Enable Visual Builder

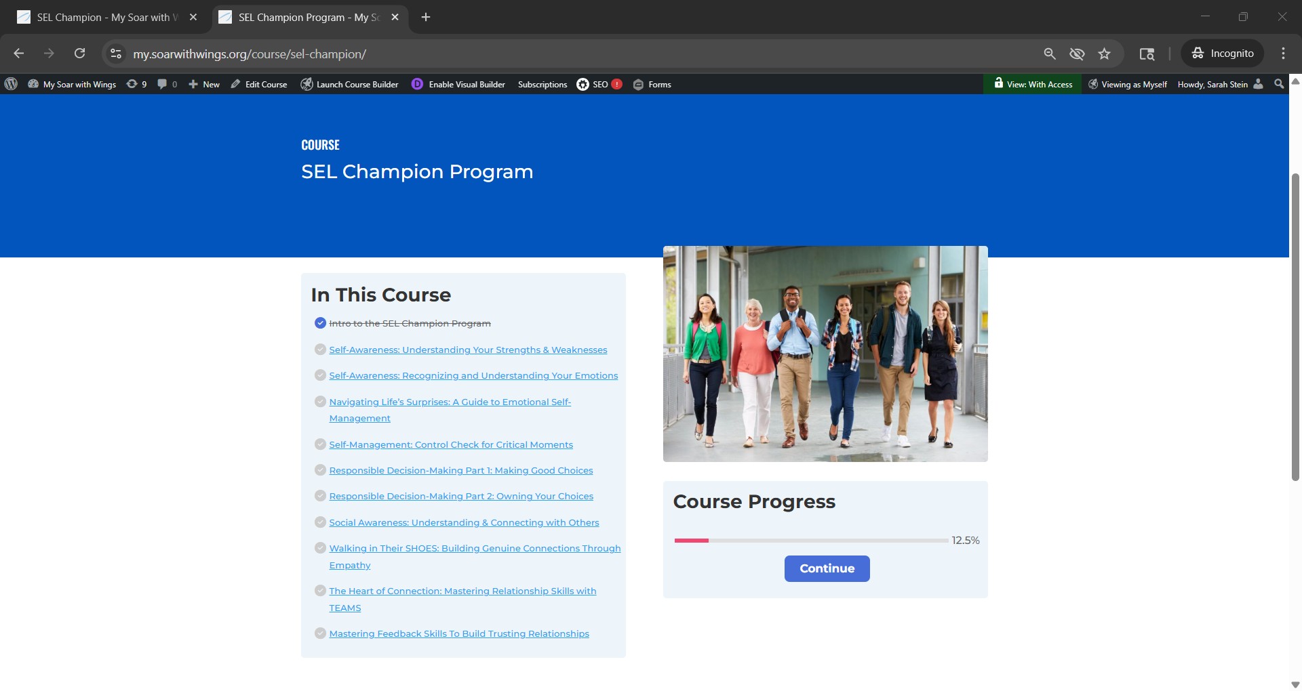(x=458, y=84)
